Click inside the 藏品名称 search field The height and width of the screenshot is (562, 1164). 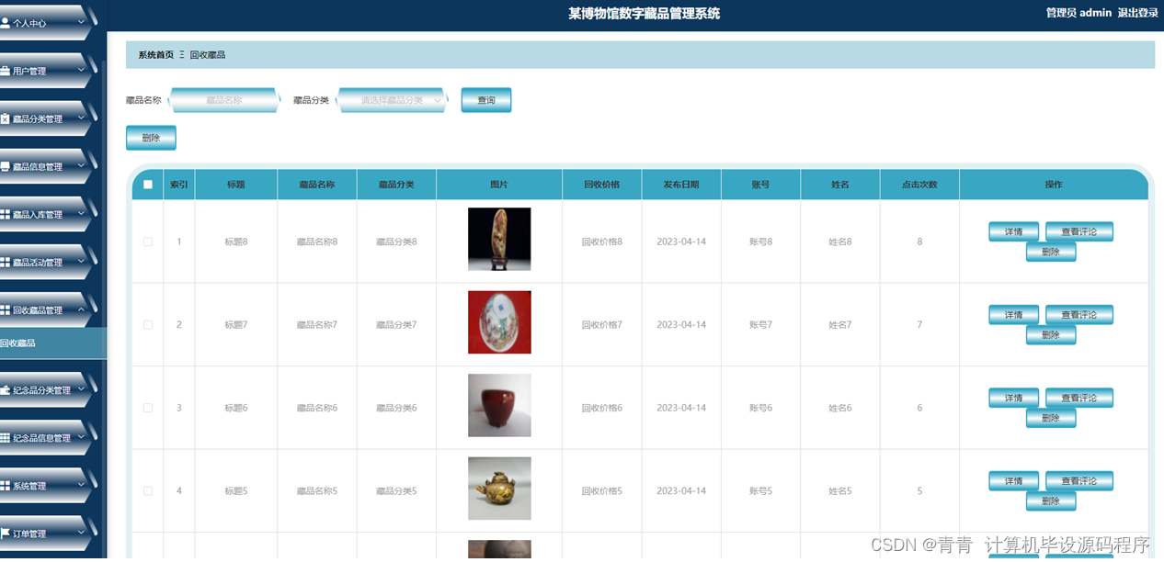pyautogui.click(x=225, y=99)
